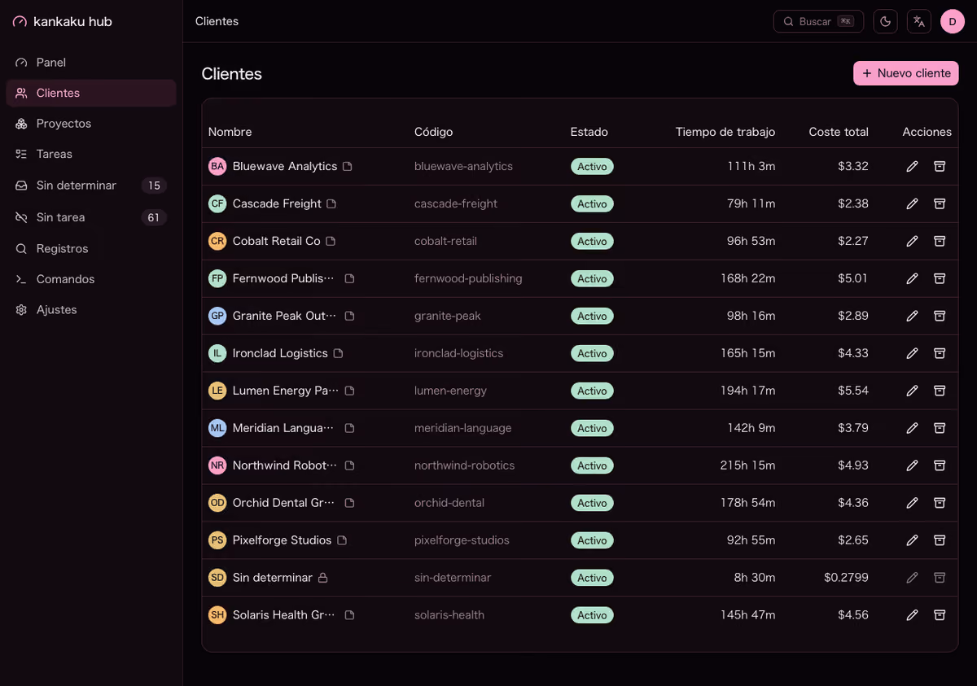Sort by Estado column header
The height and width of the screenshot is (686, 977).
click(x=589, y=132)
